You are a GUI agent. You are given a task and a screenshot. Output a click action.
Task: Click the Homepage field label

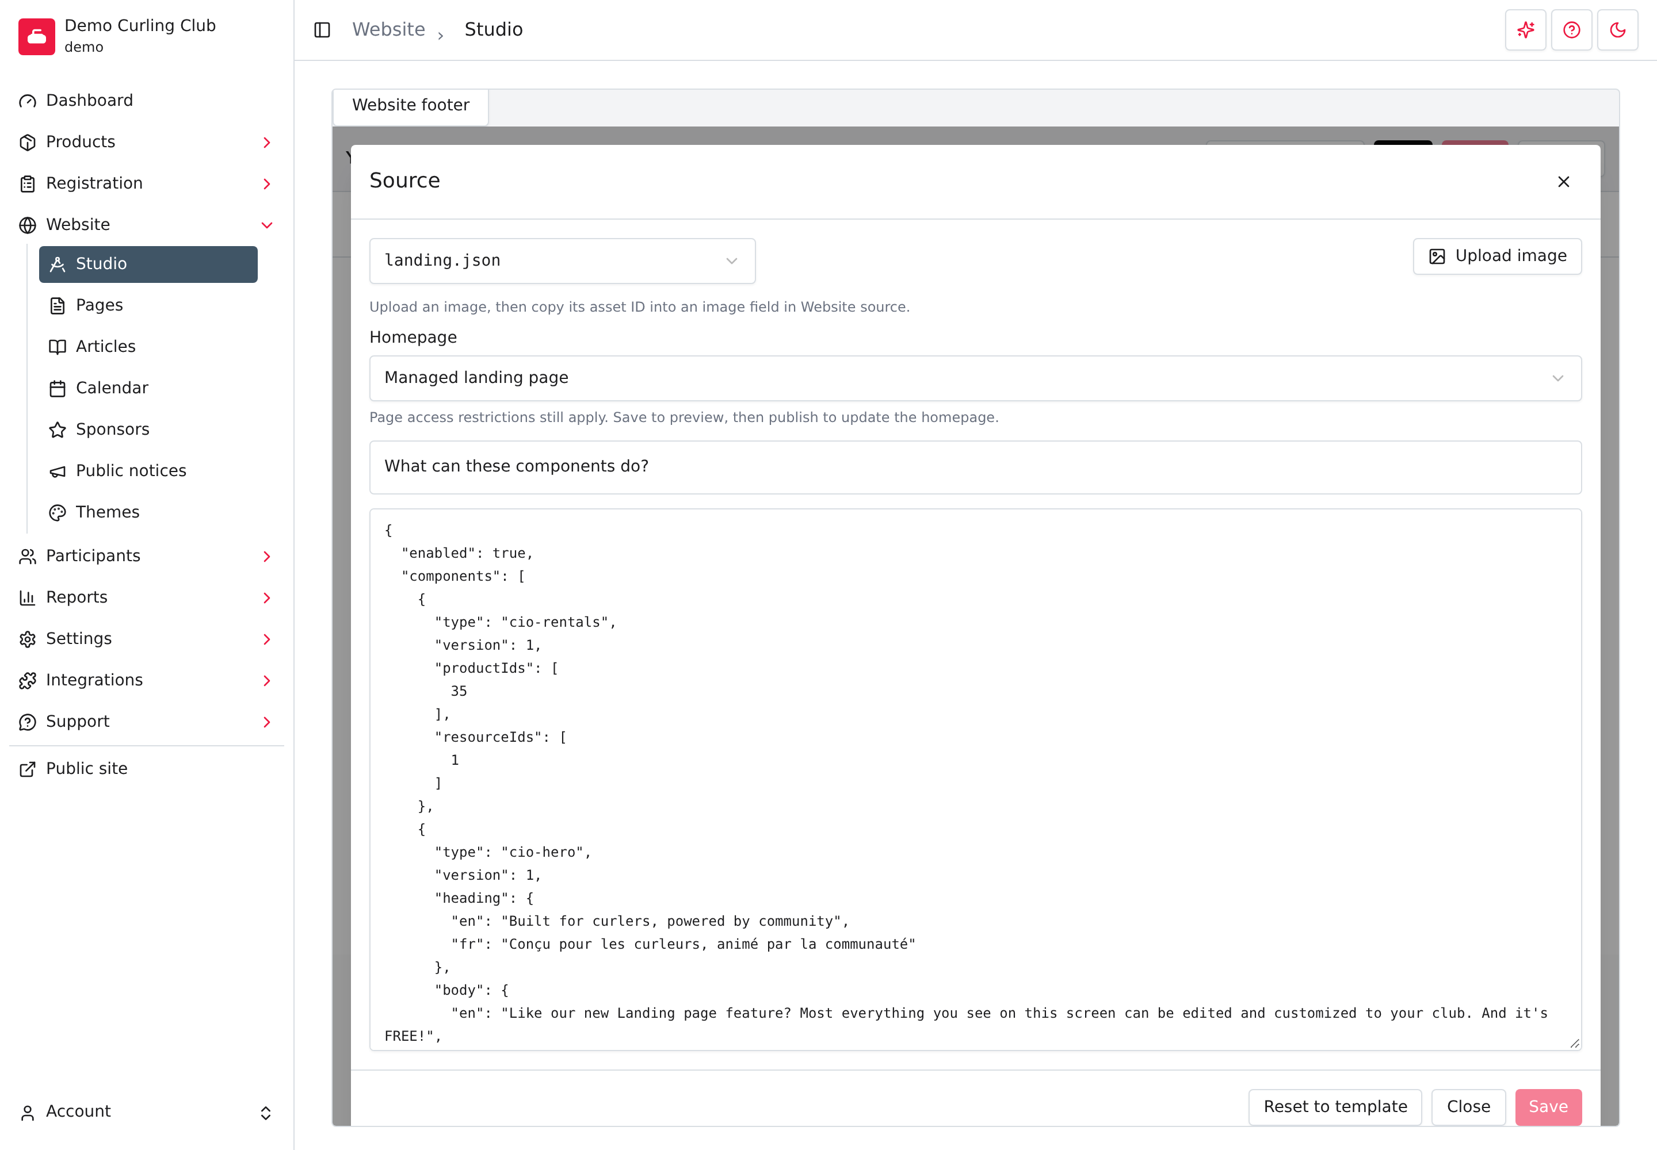(x=413, y=338)
